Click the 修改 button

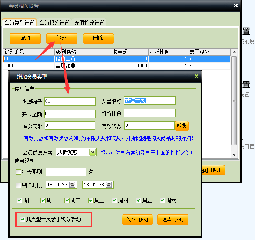[x=62, y=38]
